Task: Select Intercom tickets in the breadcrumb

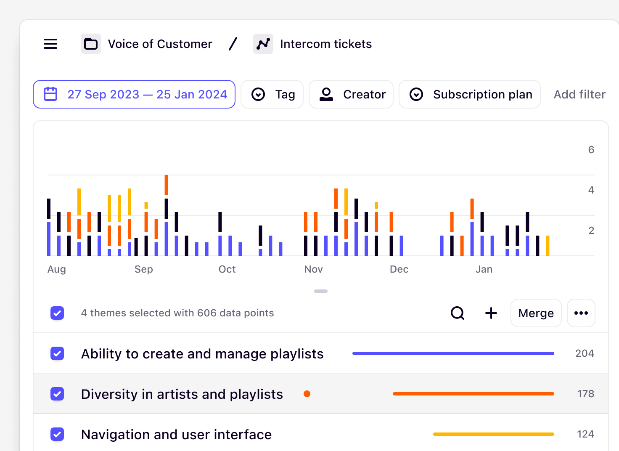Action: coord(326,44)
